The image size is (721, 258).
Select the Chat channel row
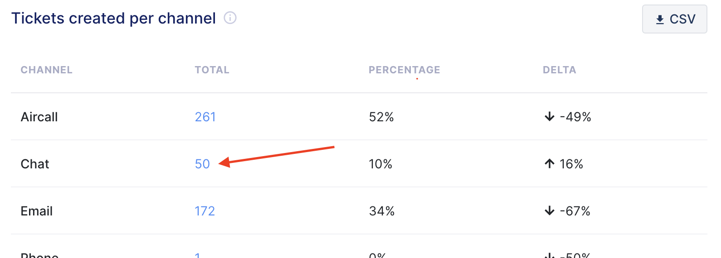(359, 164)
